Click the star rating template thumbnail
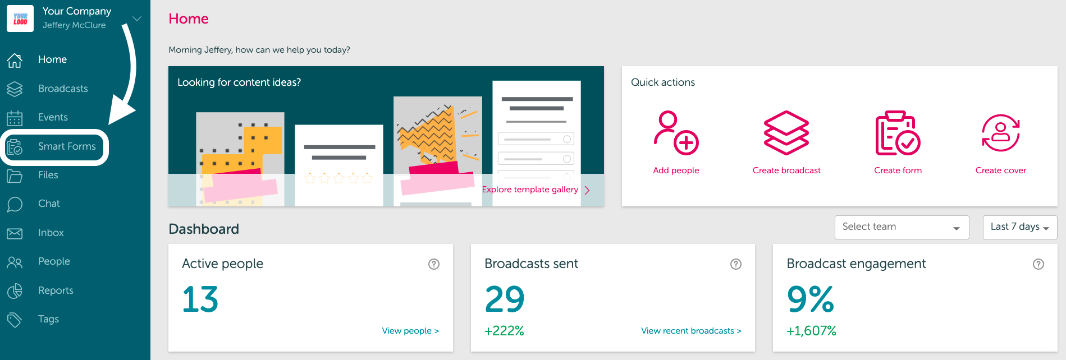This screenshot has height=360, width=1066. tap(339, 165)
